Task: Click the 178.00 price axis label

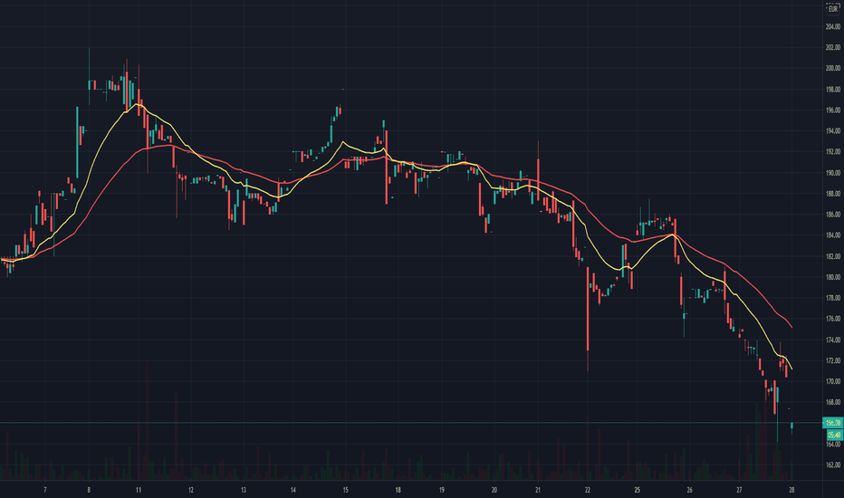Action: click(833, 298)
